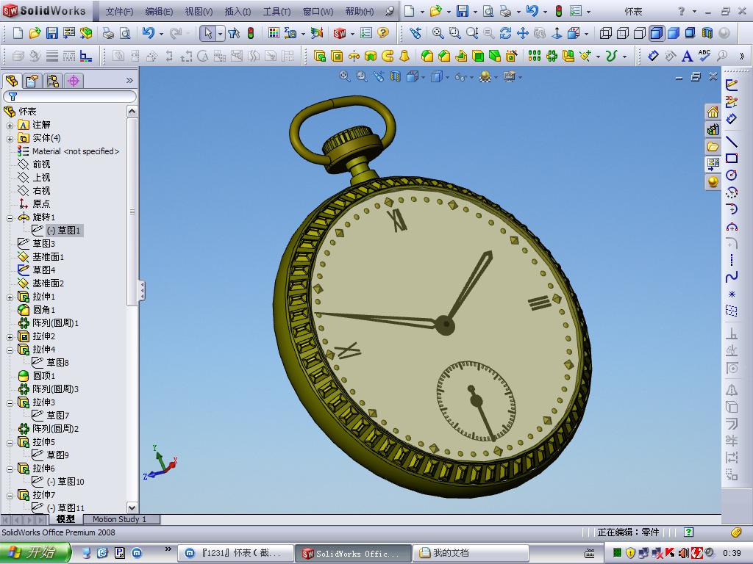Click the Linear Pattern feature icon
The width and height of the screenshot is (753, 564).
coord(535,56)
